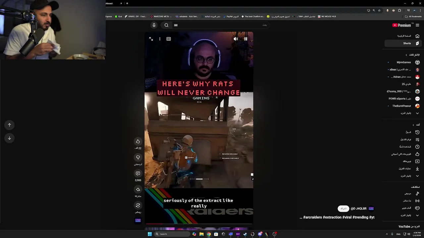Click the channel avatar below Remix
Screen dimensions: 424x238
point(138,220)
